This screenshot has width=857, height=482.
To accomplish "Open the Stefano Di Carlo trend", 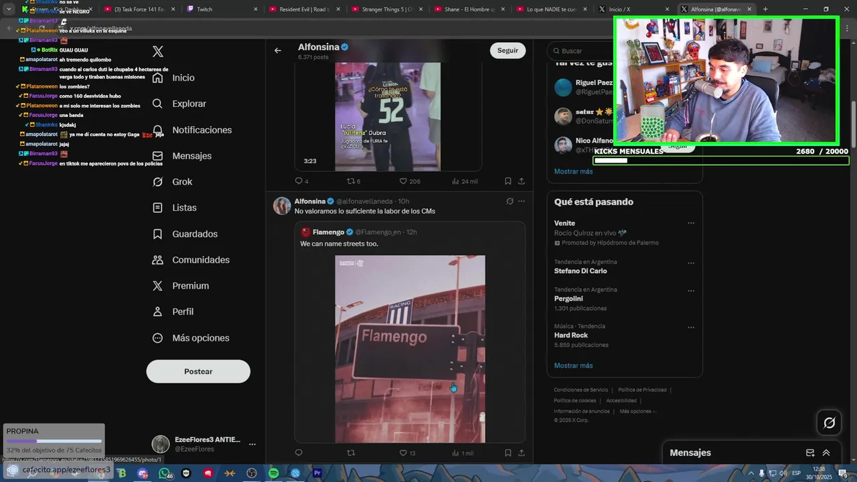I will point(625,266).
